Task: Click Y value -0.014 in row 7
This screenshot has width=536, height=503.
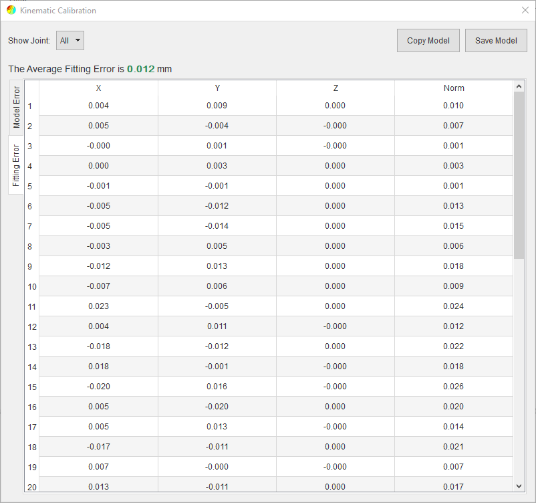Action: pos(217,226)
